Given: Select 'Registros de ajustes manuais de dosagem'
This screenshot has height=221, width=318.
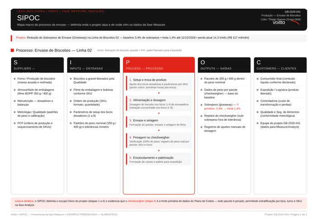Looking at the screenshot, I should tap(225, 129).
